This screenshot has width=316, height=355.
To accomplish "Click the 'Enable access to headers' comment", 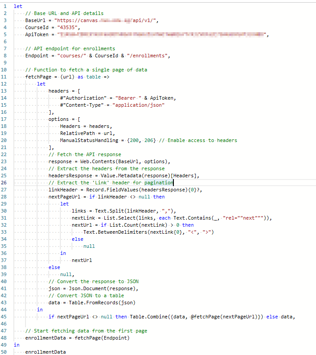I will [x=198, y=140].
